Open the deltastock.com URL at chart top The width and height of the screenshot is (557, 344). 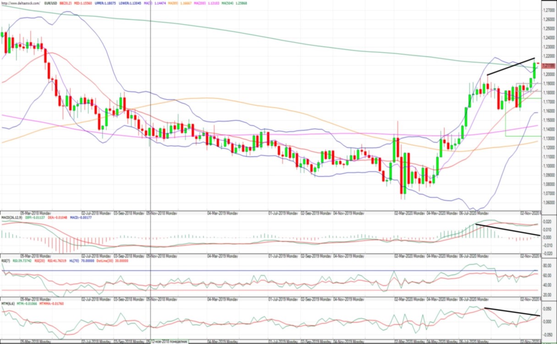pos(20,3)
